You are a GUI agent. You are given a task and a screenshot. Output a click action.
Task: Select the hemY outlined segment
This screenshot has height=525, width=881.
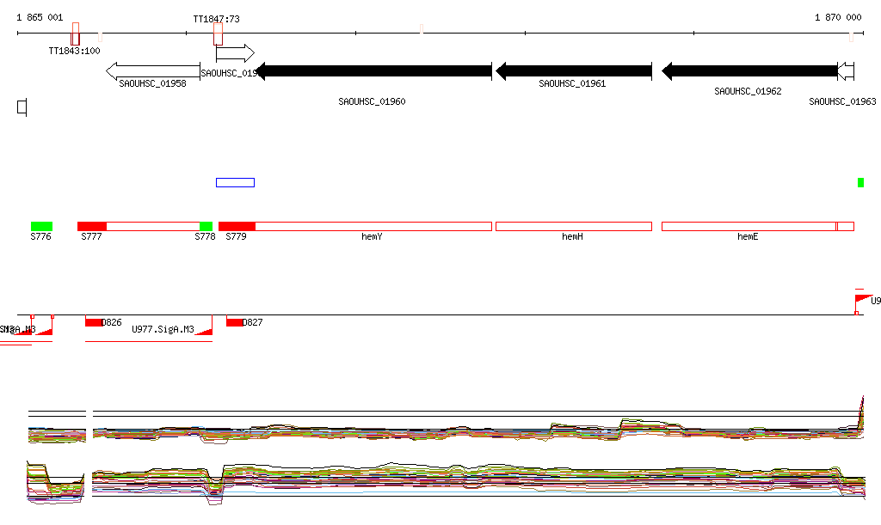[373, 226]
